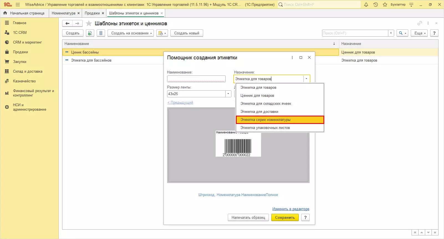444x239 pixels.
Task: Click the notifications bell icon
Action: [366, 4]
